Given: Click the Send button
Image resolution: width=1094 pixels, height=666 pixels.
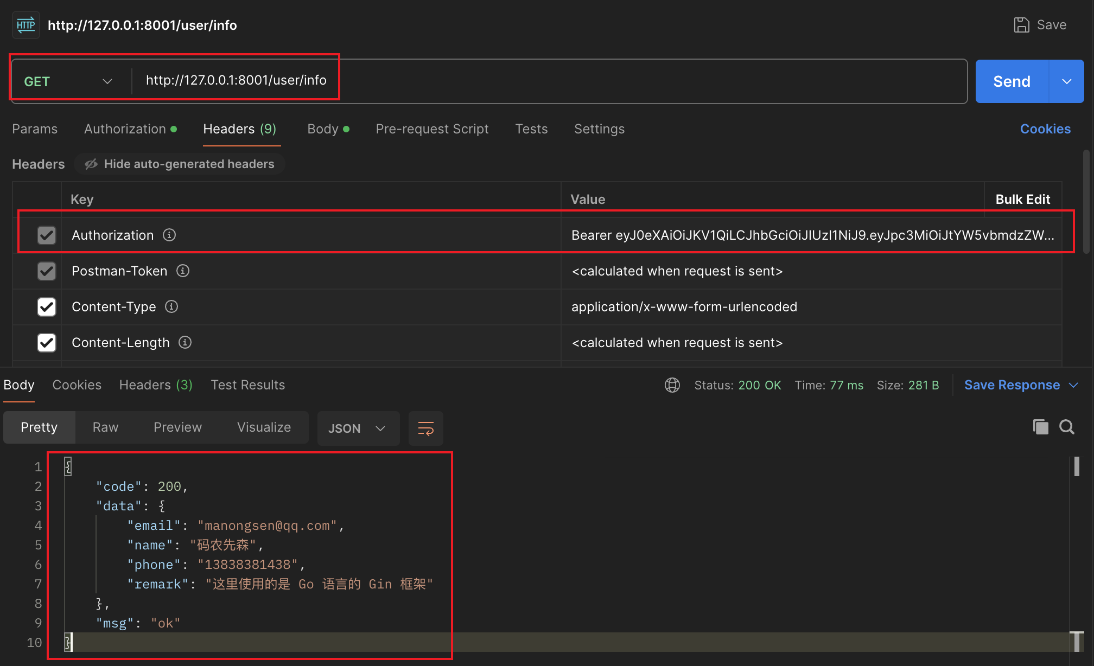Looking at the screenshot, I should (1012, 81).
